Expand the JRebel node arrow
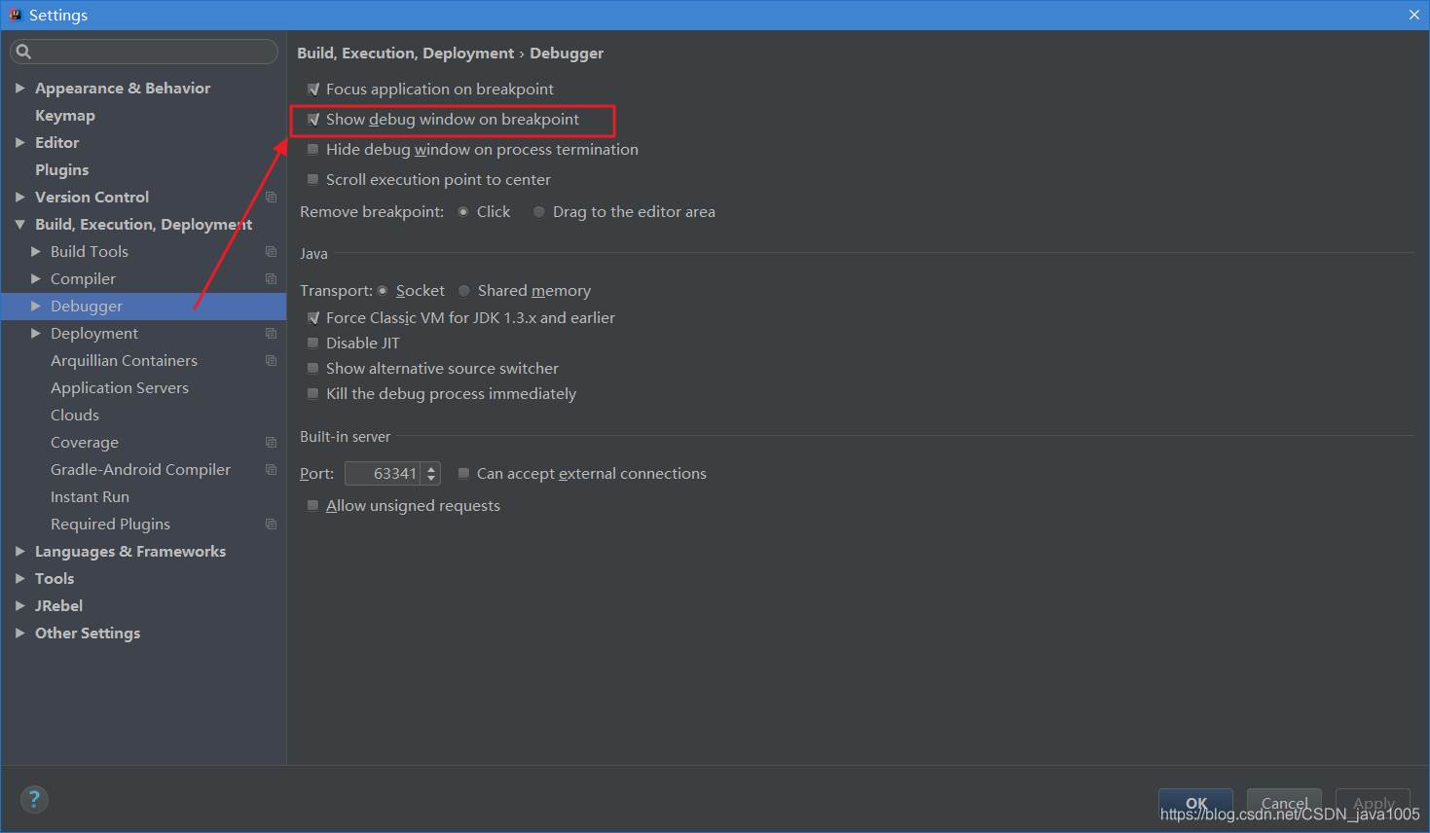 19,606
